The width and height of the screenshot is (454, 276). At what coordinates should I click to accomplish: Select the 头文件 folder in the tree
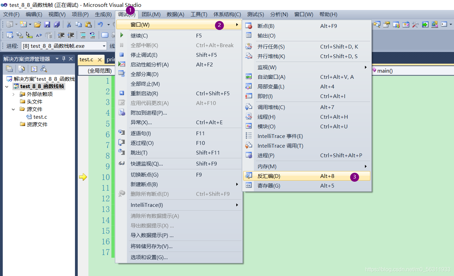coord(34,102)
